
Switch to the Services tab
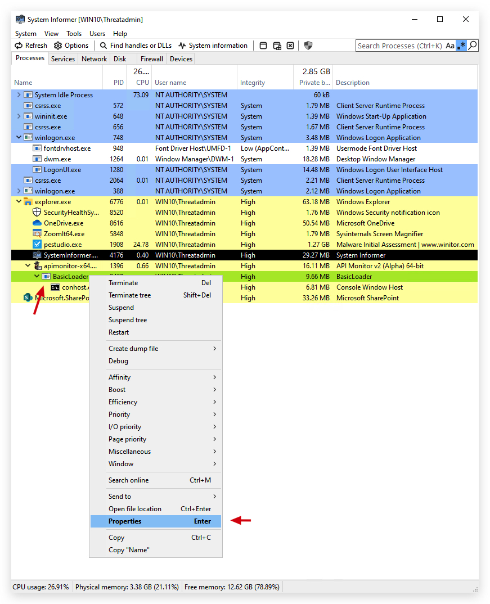point(63,58)
